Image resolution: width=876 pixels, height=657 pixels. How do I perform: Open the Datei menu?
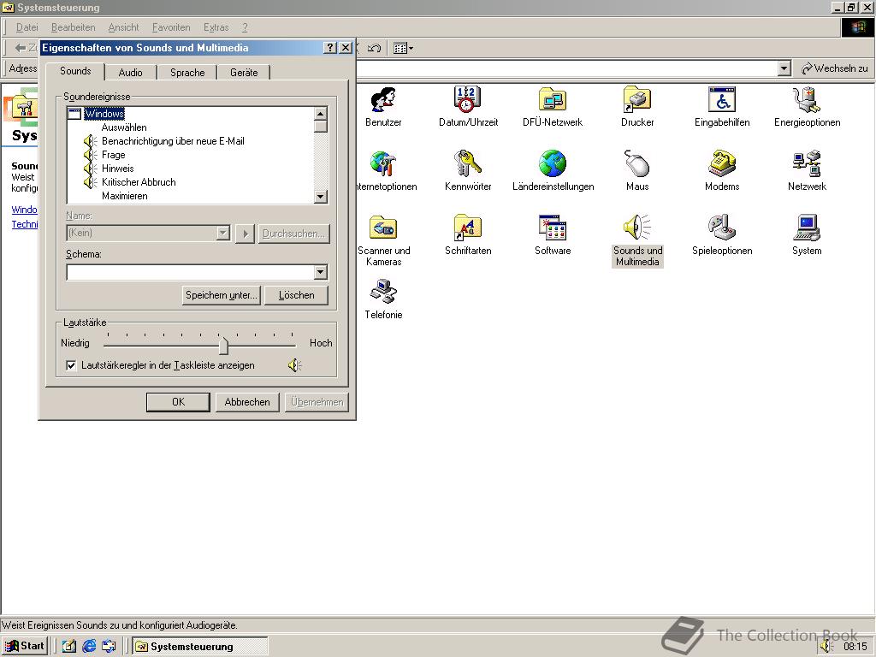[x=27, y=27]
